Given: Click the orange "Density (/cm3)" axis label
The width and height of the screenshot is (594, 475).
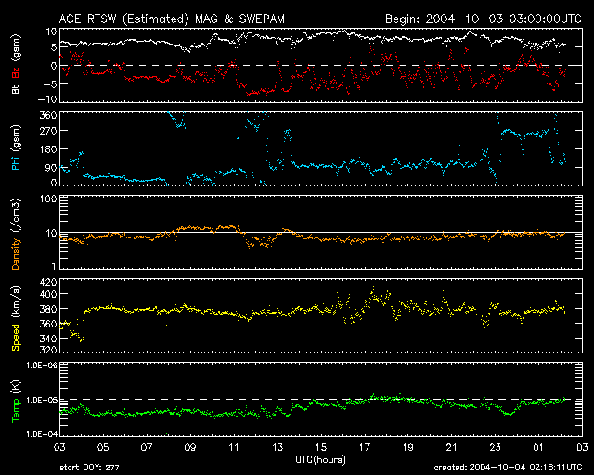Looking at the screenshot, I should tap(16, 234).
